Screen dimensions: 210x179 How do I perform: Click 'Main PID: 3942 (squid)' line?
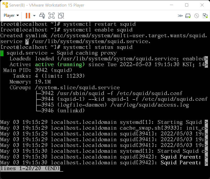pyautogui.click(x=38, y=70)
